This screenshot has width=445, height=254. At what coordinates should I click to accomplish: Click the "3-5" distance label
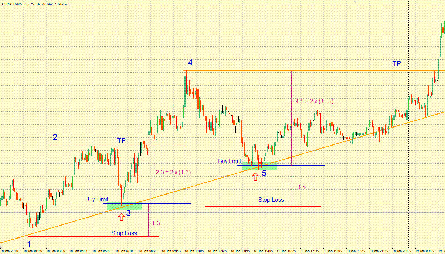pos(301,188)
